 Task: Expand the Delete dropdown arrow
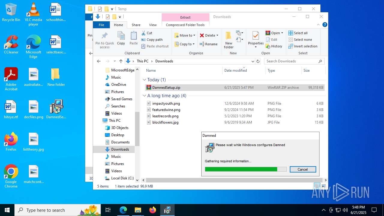[x=217, y=35]
